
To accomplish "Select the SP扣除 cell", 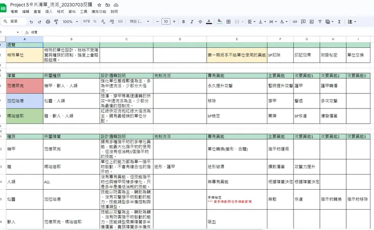I will tap(280, 55).
